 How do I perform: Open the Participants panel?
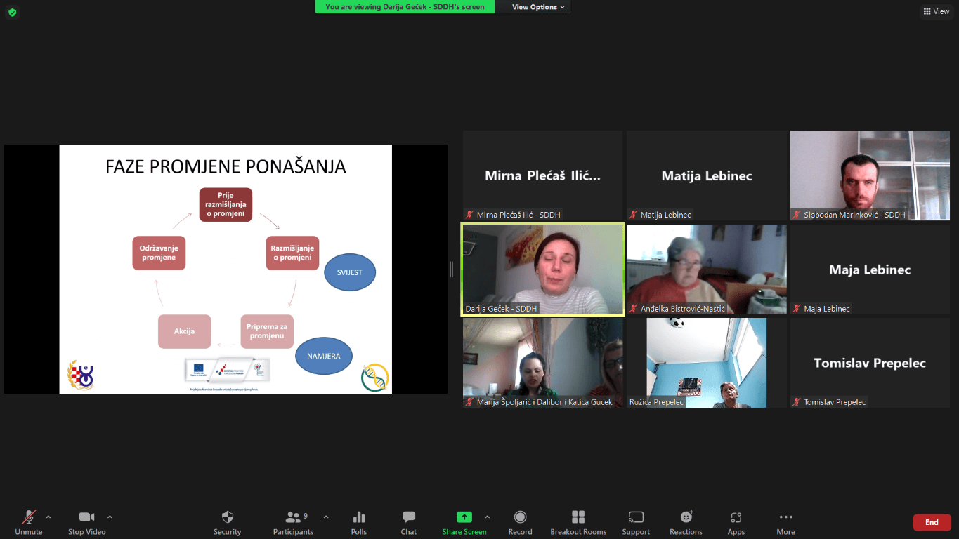pos(293,522)
